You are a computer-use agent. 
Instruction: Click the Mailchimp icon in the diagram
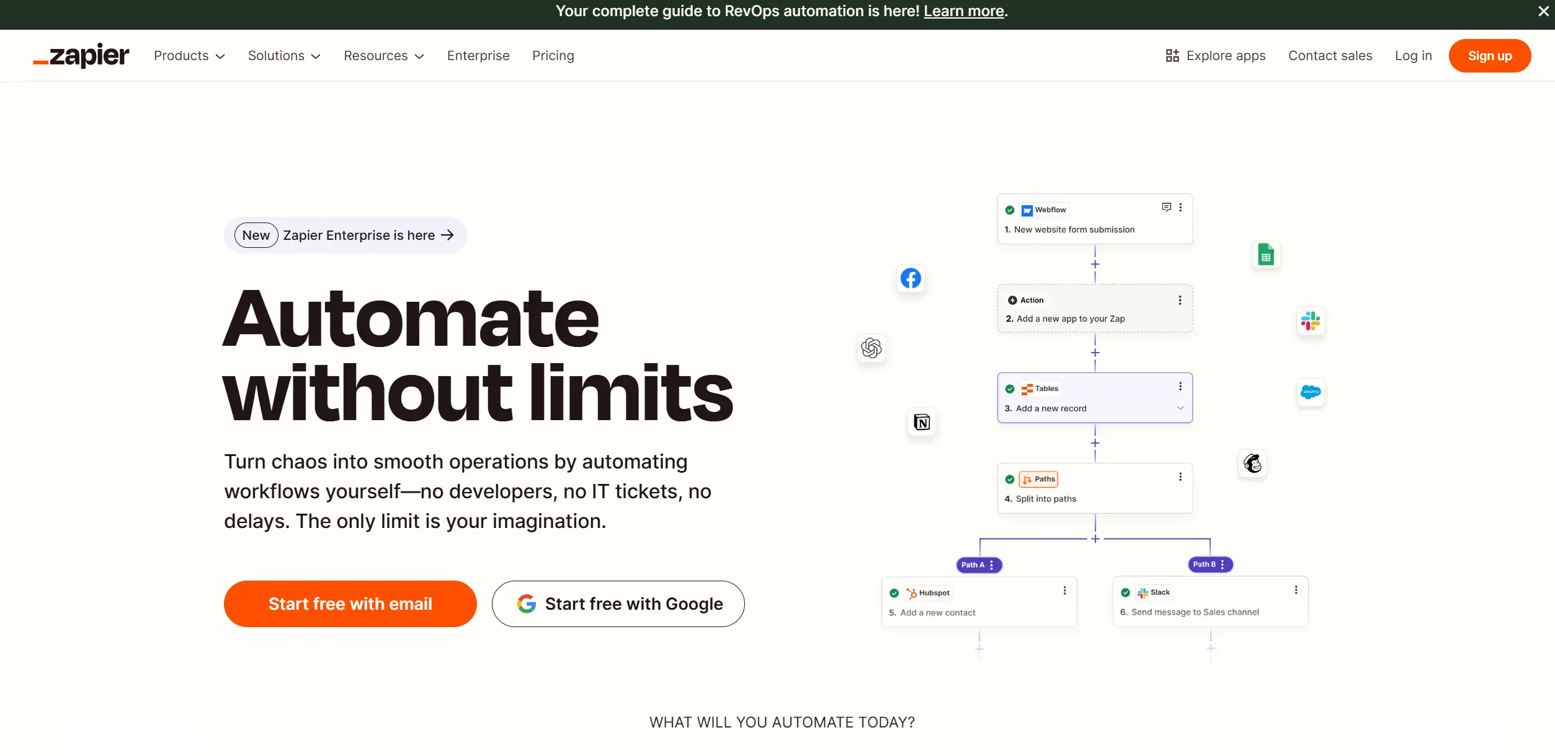(1253, 464)
